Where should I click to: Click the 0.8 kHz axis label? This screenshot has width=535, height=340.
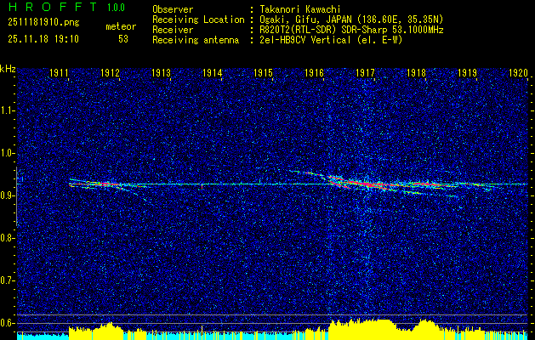click(7, 238)
